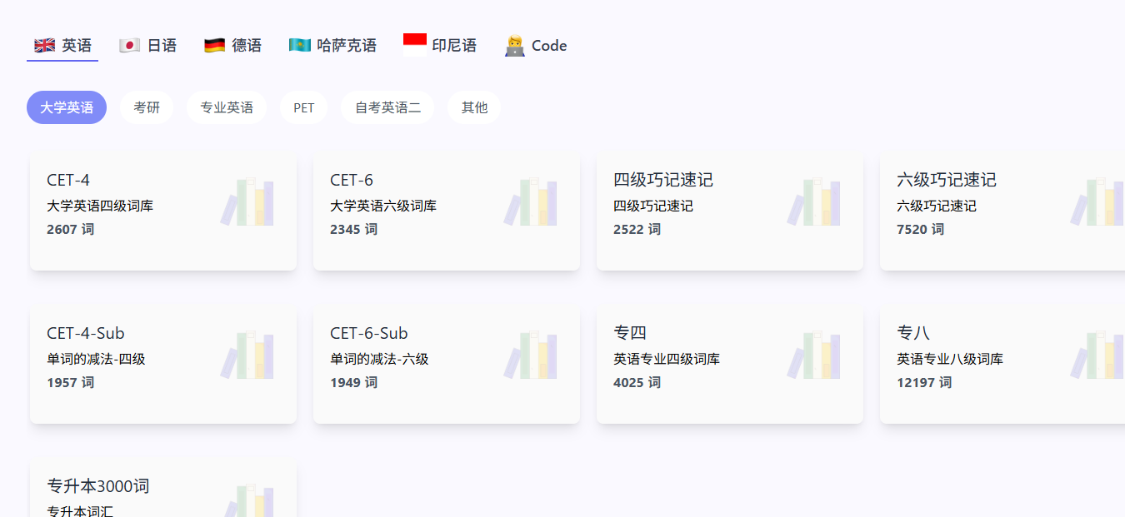The image size is (1125, 517).
Task: Click the CET-4-Sub card title
Action: pos(86,333)
